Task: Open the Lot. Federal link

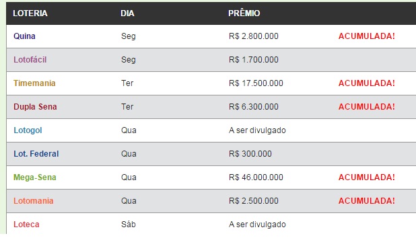Action: pos(36,154)
